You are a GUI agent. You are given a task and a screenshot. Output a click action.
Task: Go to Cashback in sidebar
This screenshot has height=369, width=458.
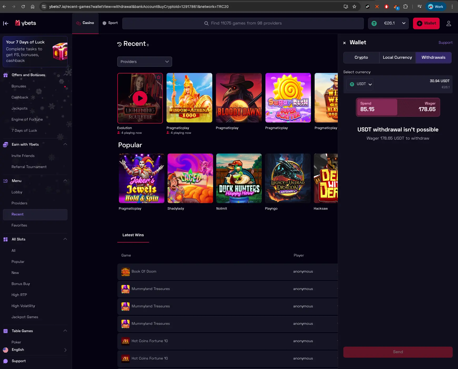tap(20, 97)
